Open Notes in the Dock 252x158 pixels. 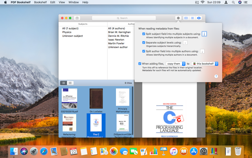click(x=84, y=152)
